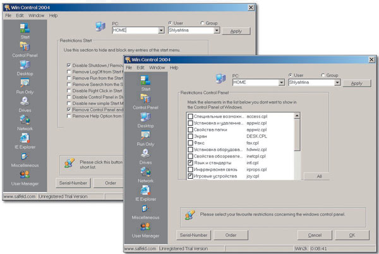Click Serial-Number button in front window

pyautogui.click(x=194, y=235)
